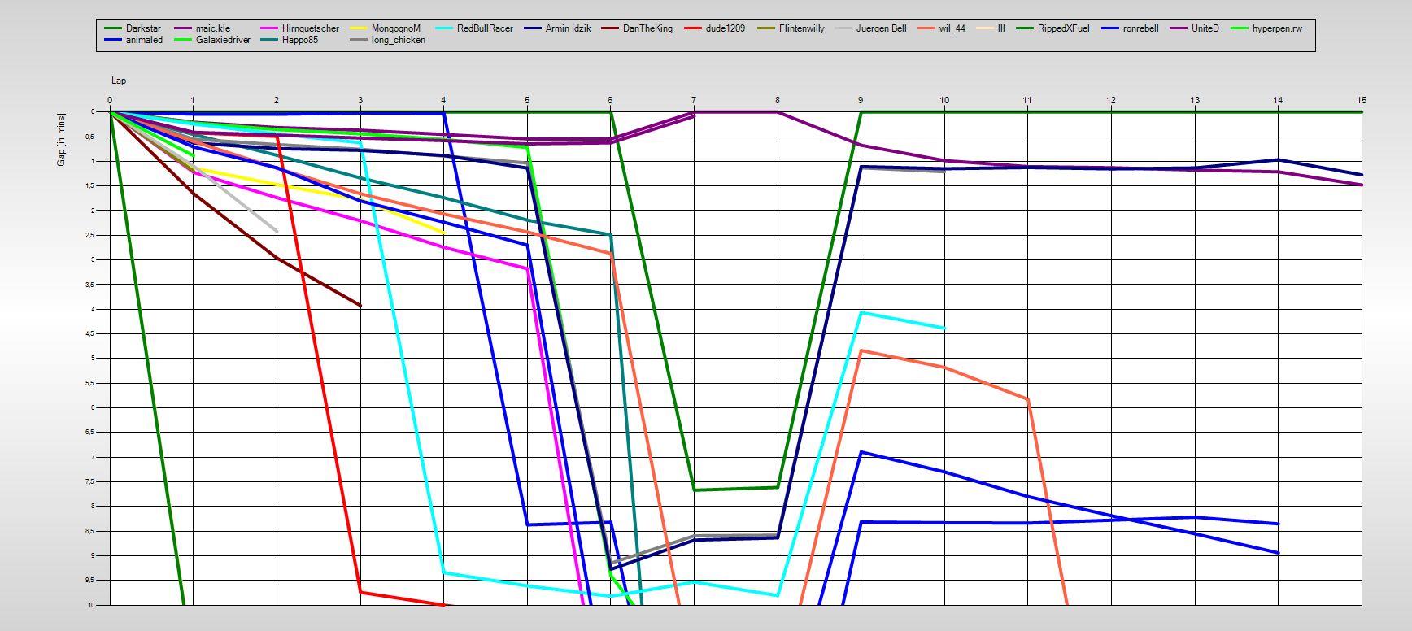Screen dimensions: 1412x631
Task: Click lap number 15 on top axis
Action: 1362,101
